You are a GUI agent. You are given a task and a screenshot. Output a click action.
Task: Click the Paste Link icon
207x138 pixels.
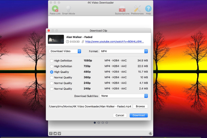point(55,9)
